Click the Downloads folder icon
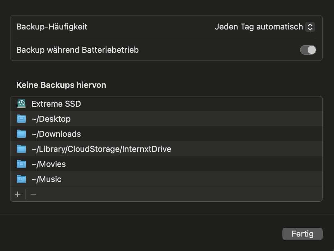The height and width of the screenshot is (251, 334). (x=21, y=134)
